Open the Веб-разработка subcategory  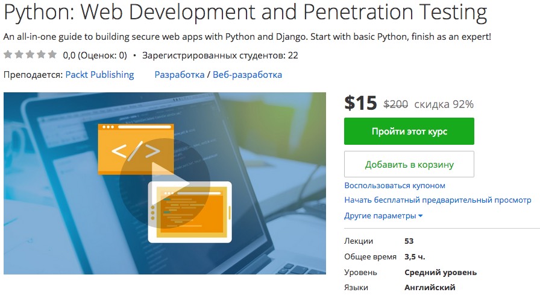247,75
